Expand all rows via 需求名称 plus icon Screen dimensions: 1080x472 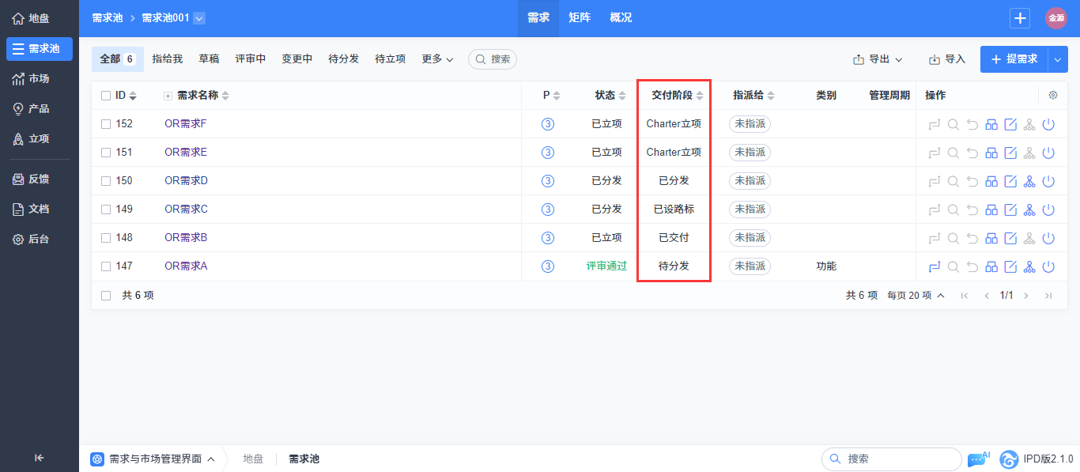(x=168, y=96)
